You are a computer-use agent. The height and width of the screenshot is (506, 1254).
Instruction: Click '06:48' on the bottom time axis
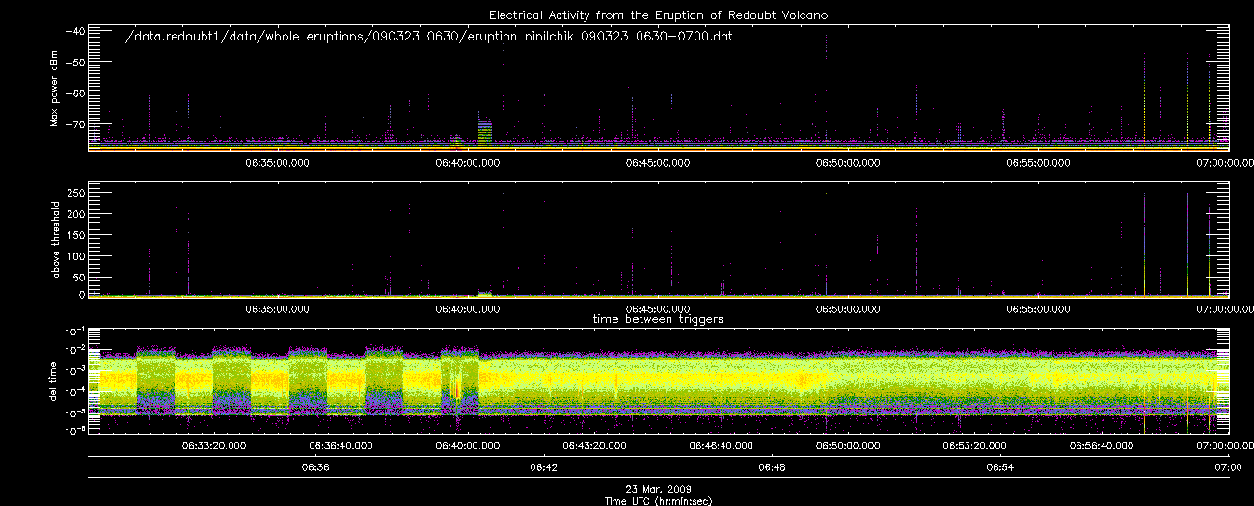coord(772,467)
